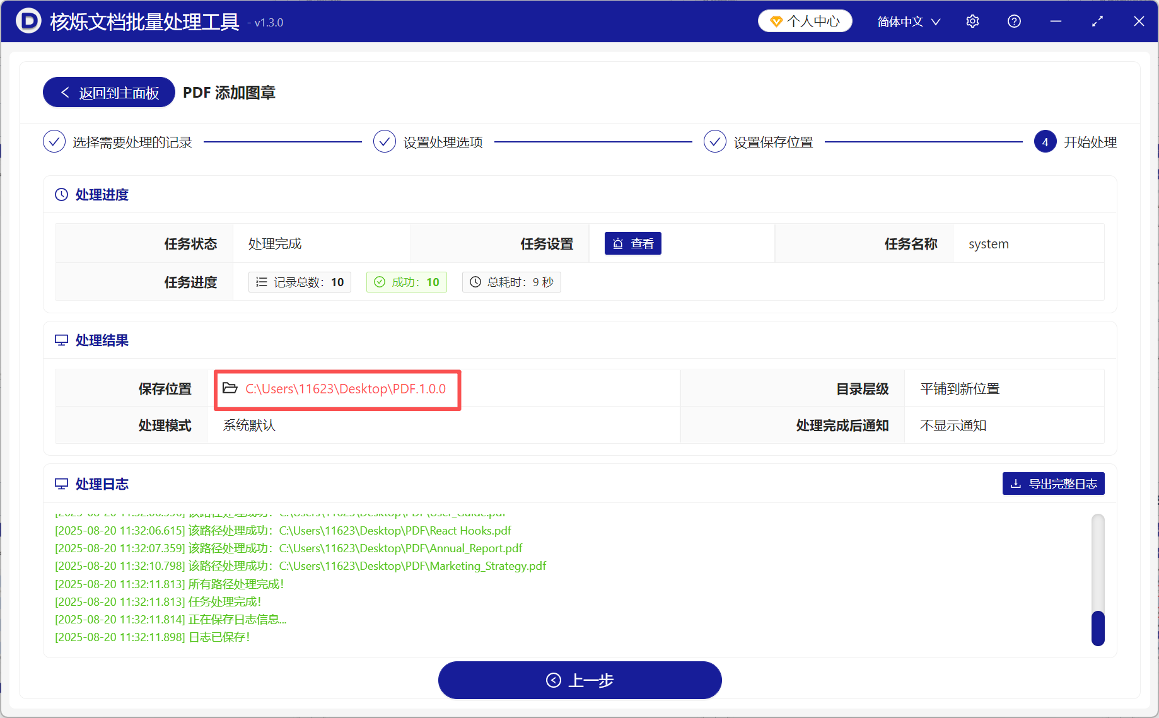Click the monitor icon beside 处理日志
The image size is (1159, 718).
[x=61, y=483]
